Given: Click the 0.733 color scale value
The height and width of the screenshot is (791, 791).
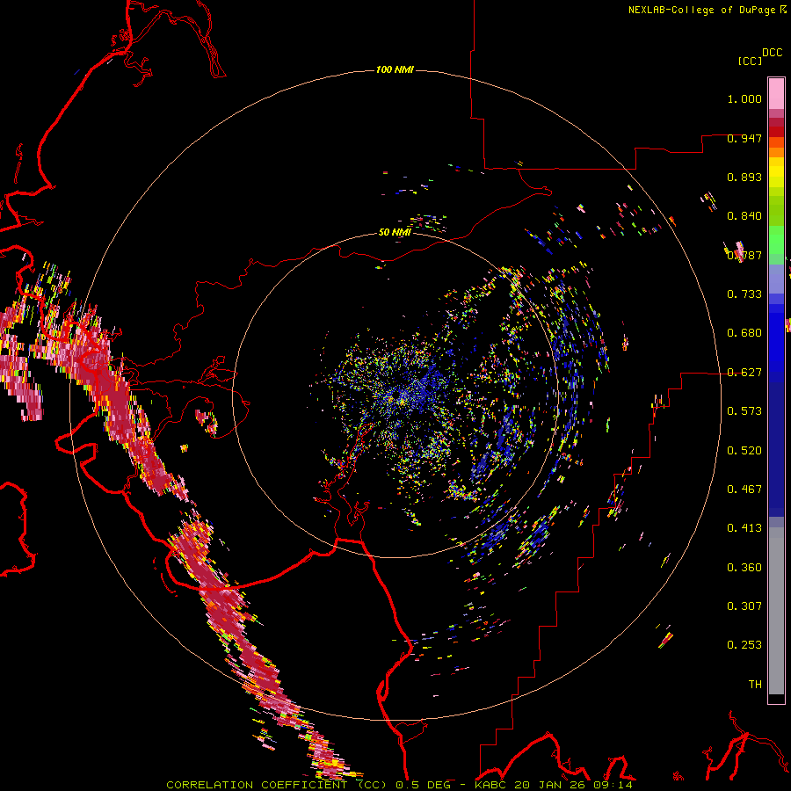Looking at the screenshot, I should pos(744,294).
